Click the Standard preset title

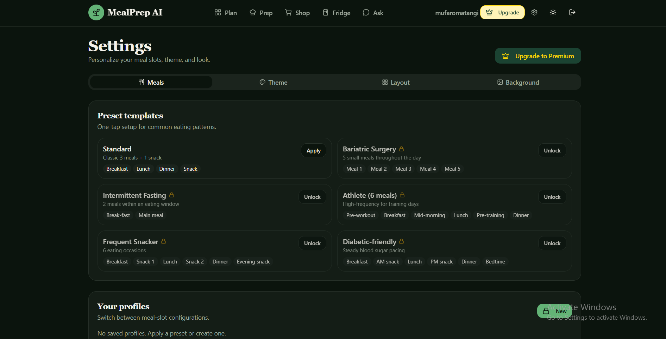117,149
